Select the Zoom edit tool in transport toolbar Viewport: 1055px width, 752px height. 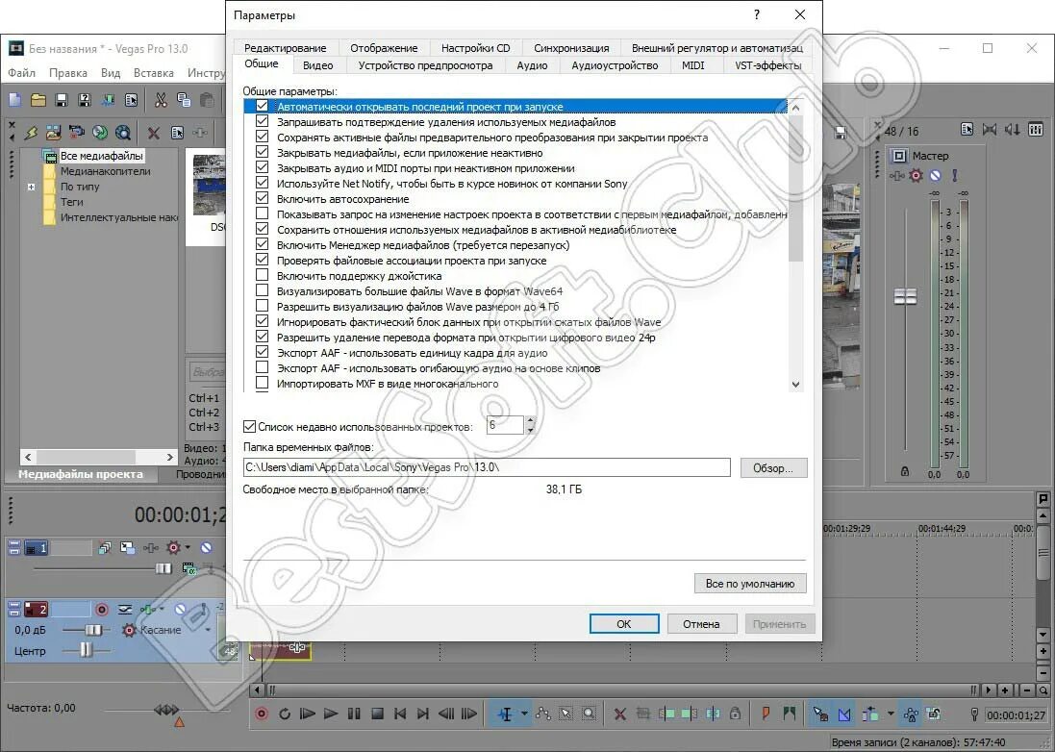coord(590,714)
